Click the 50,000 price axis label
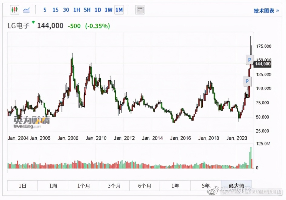This screenshot has height=200, width=286. (x=262, y=117)
